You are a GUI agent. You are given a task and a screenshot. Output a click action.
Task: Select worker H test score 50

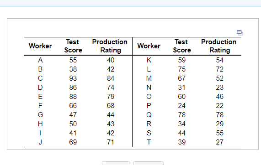tap(73, 124)
